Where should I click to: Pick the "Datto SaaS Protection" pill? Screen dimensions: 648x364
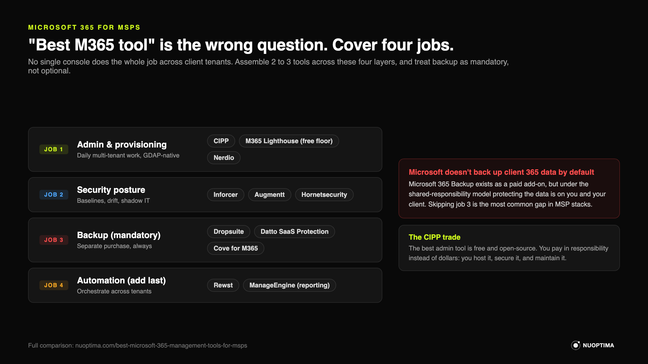tap(295, 232)
